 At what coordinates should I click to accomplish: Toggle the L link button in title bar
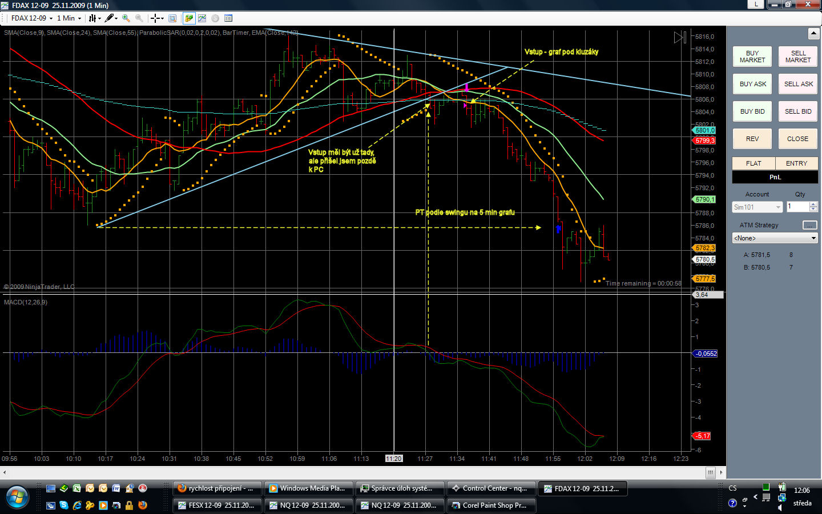(x=756, y=5)
